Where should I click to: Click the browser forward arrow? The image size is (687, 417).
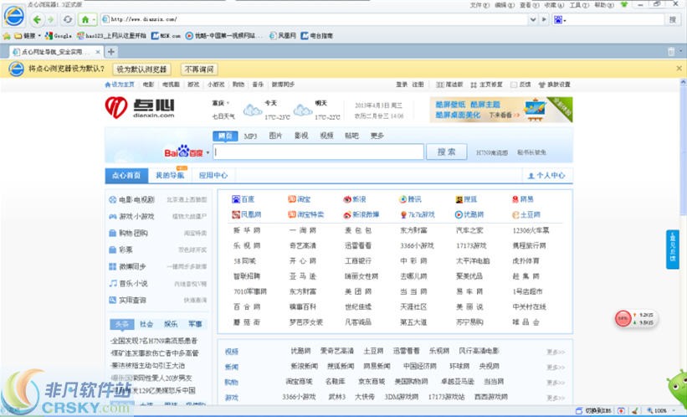(x=51, y=19)
